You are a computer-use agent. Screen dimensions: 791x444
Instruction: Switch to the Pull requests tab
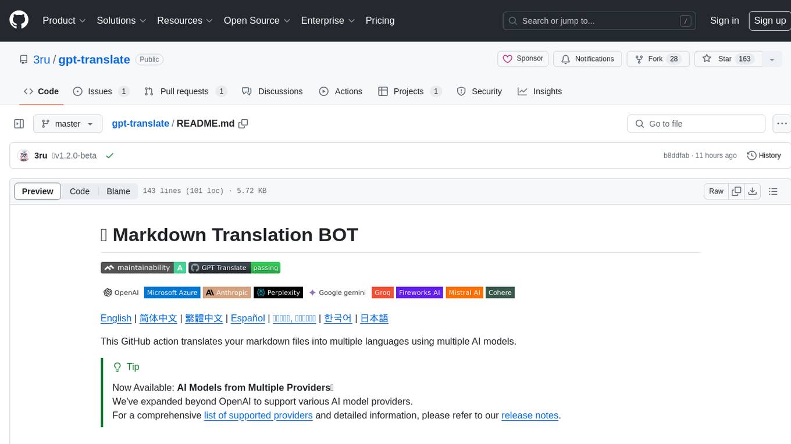[x=186, y=91]
